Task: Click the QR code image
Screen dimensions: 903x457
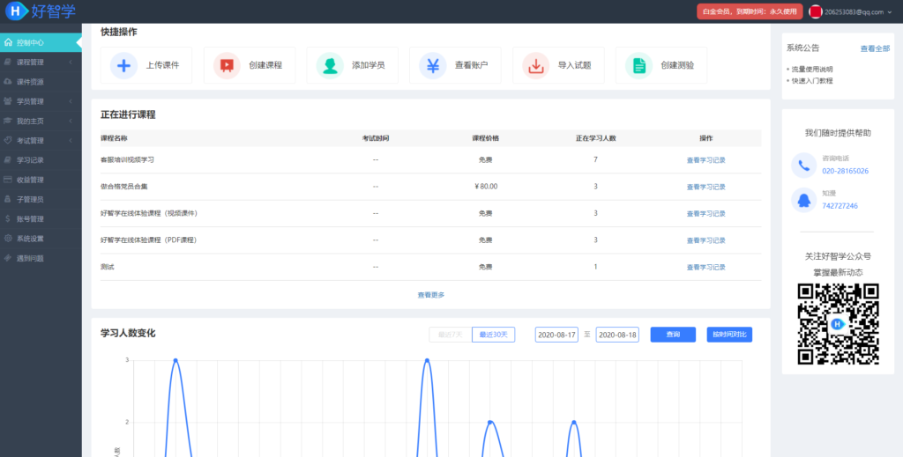Action: click(x=838, y=324)
